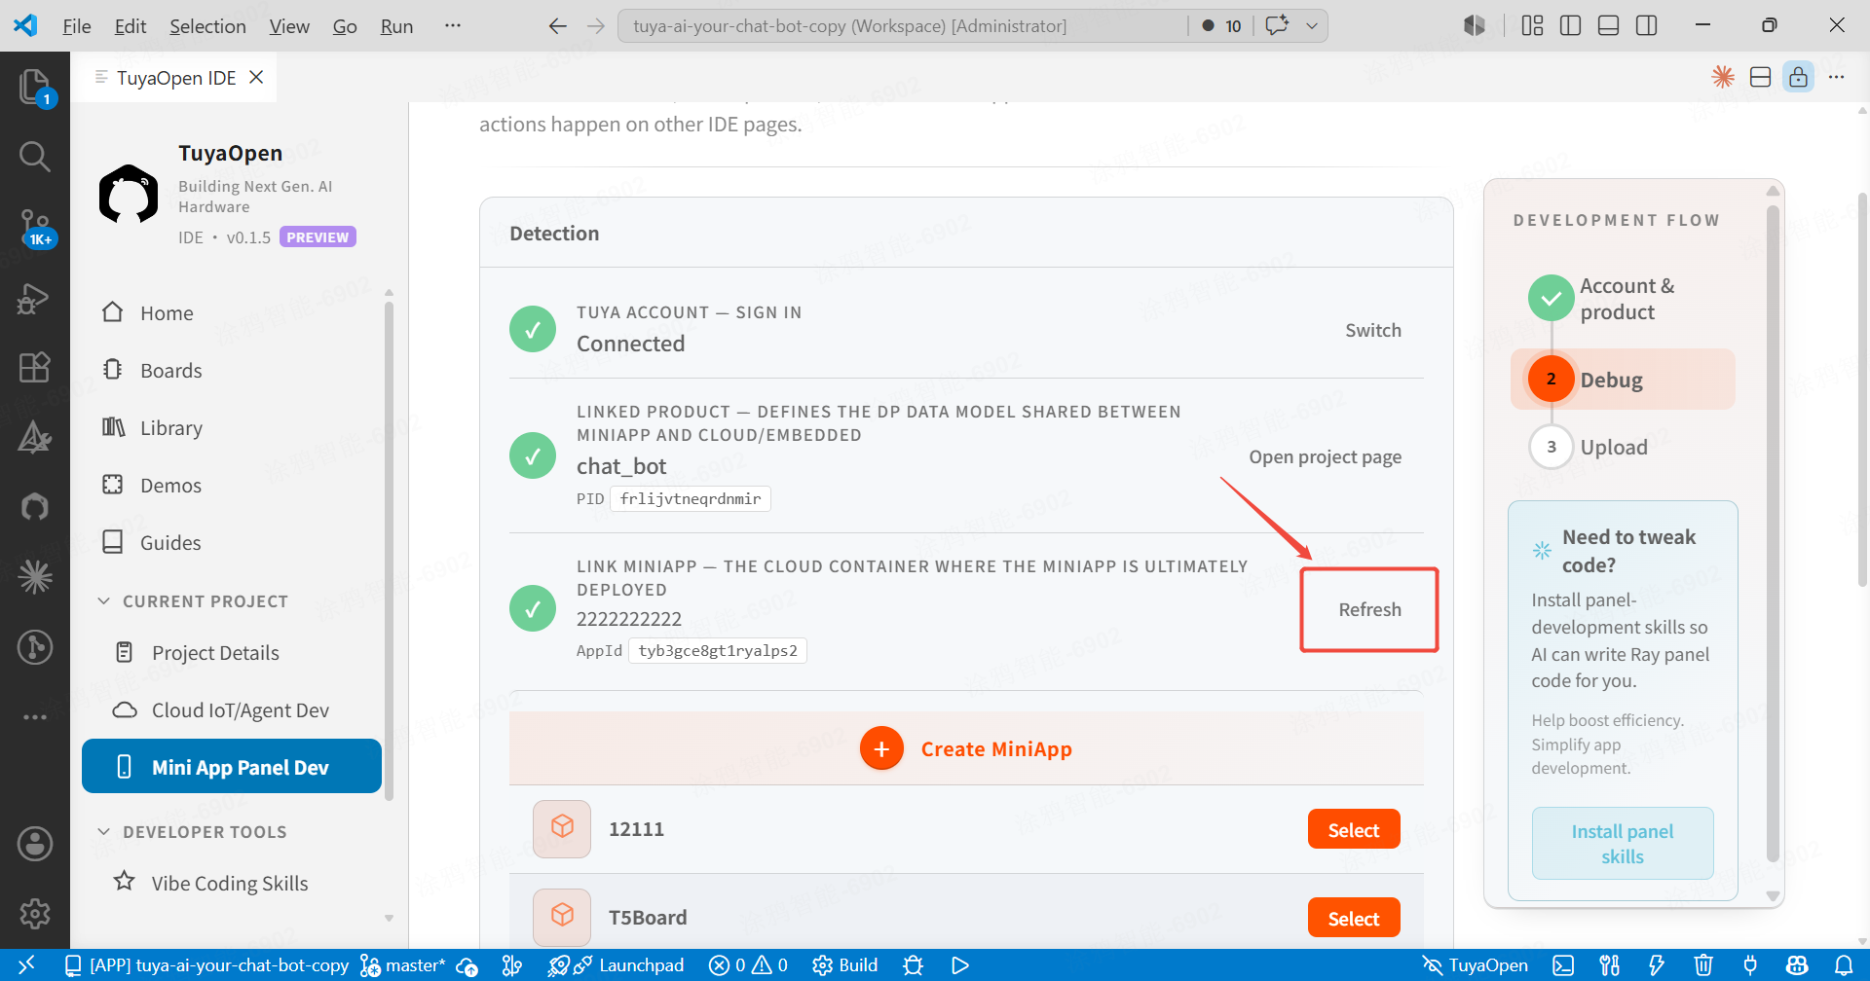Toggle the lock editor group icon
Image resolution: width=1870 pixels, height=981 pixels.
(1798, 77)
